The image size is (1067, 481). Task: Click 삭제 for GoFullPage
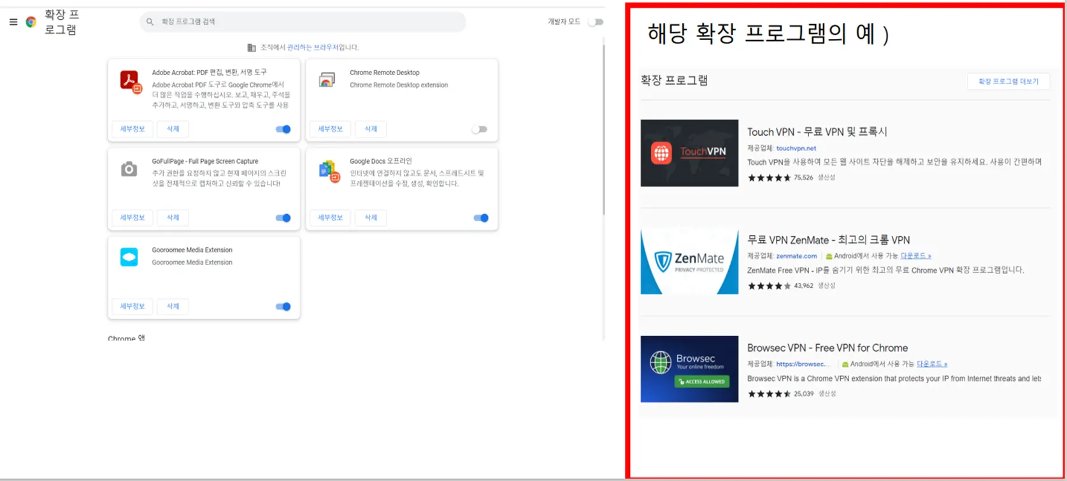click(173, 217)
